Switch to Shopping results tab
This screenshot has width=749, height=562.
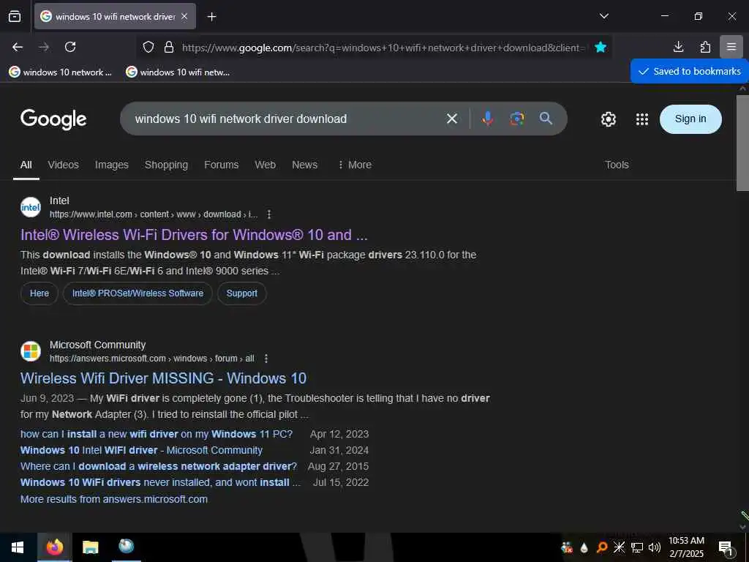click(x=166, y=165)
